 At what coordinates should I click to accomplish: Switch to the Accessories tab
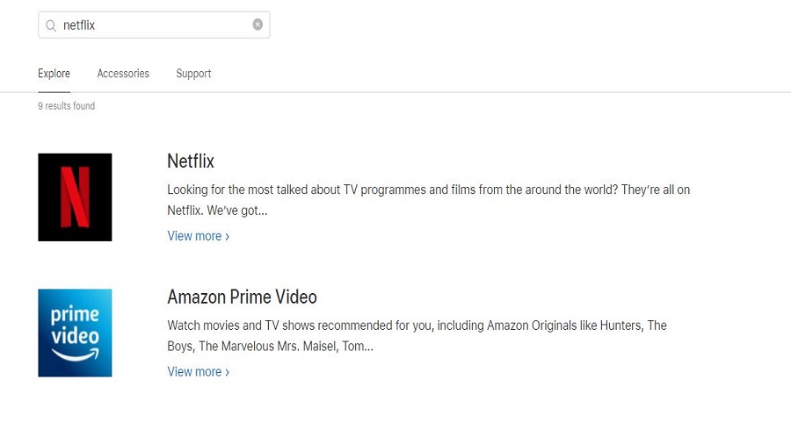pos(123,74)
